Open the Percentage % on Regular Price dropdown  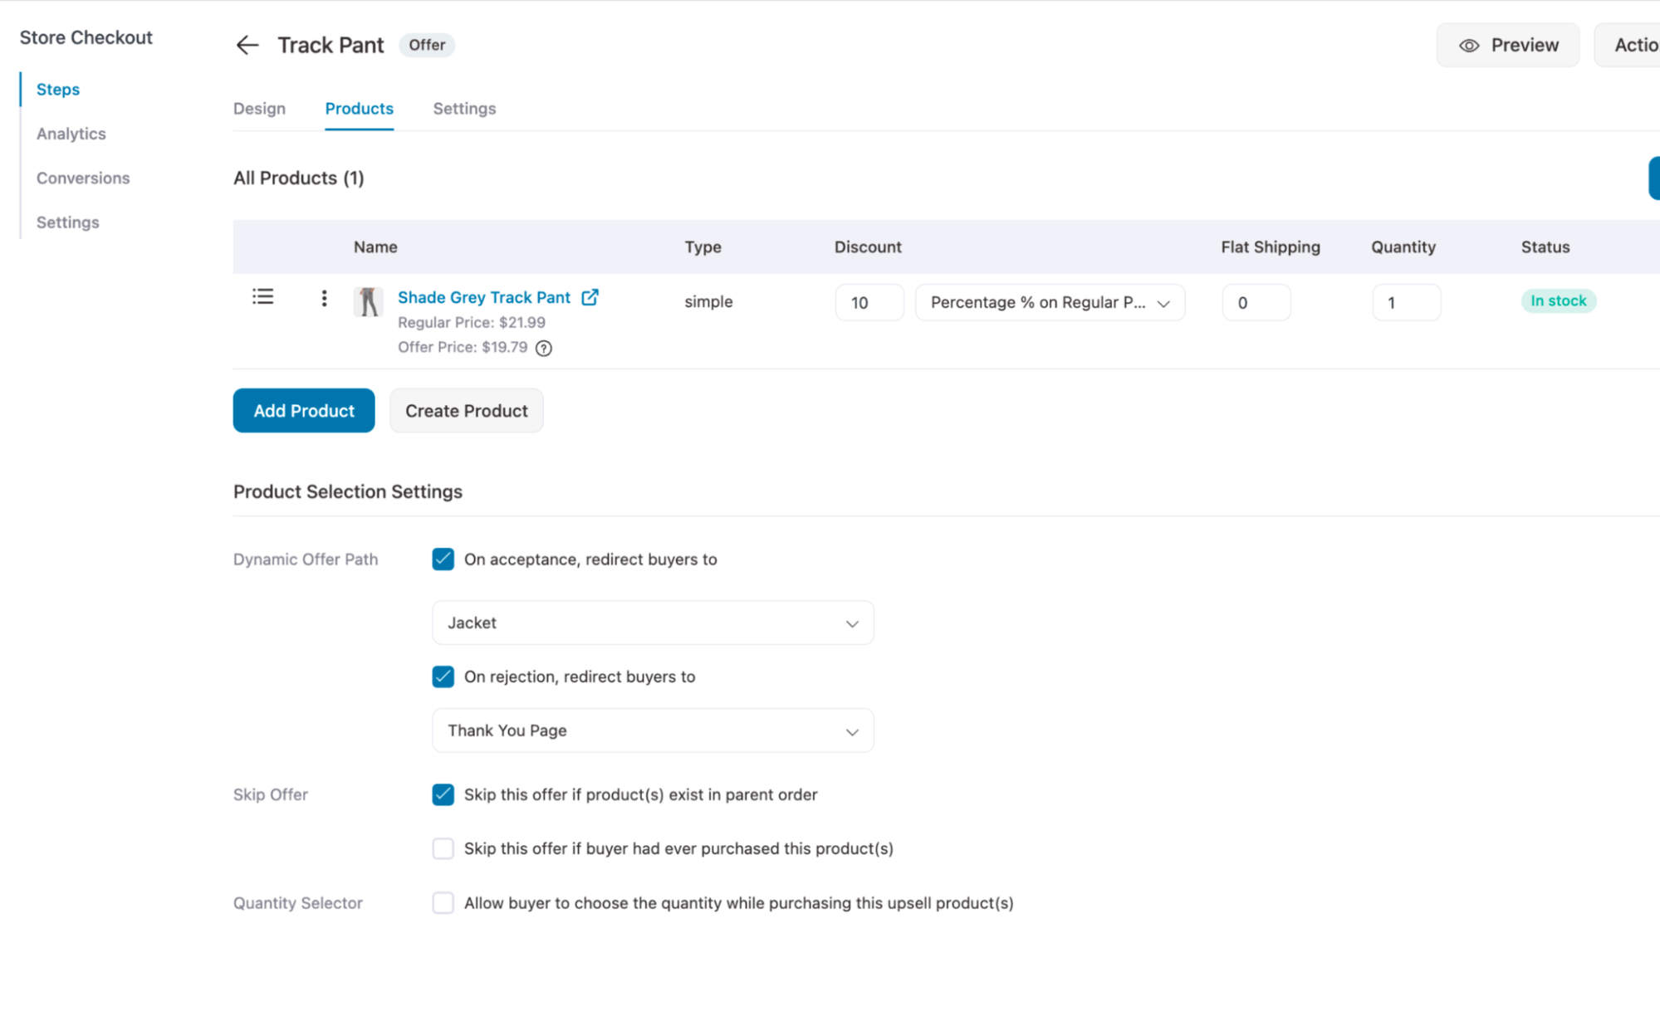click(x=1050, y=302)
